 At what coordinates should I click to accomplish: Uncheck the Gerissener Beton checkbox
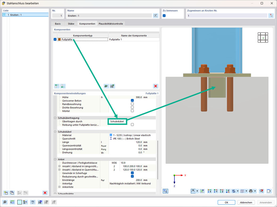[x=132, y=101]
